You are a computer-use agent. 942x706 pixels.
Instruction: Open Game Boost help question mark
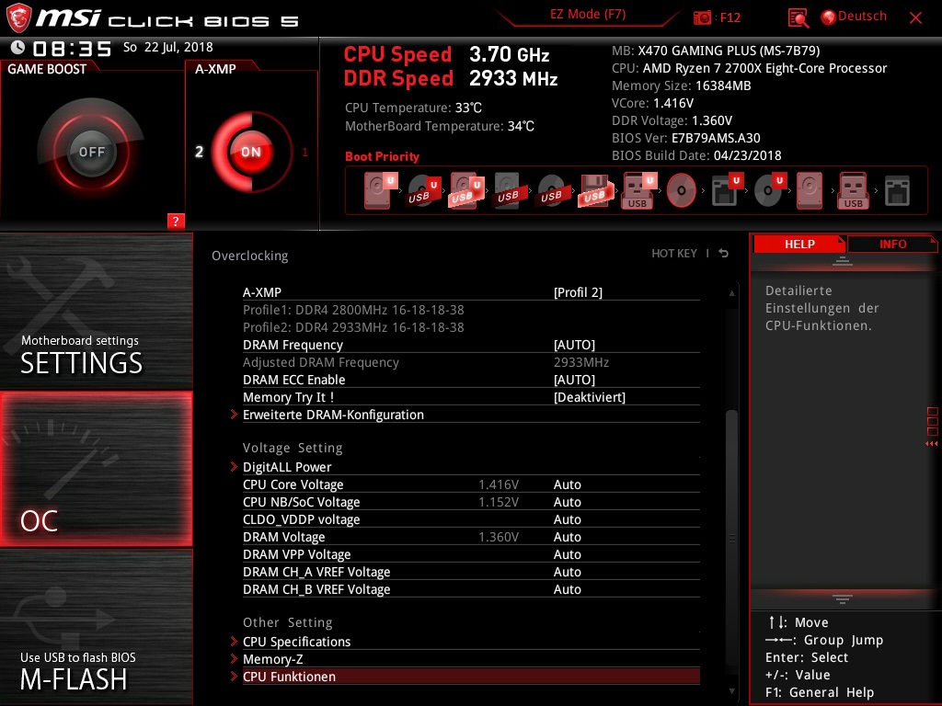[176, 221]
